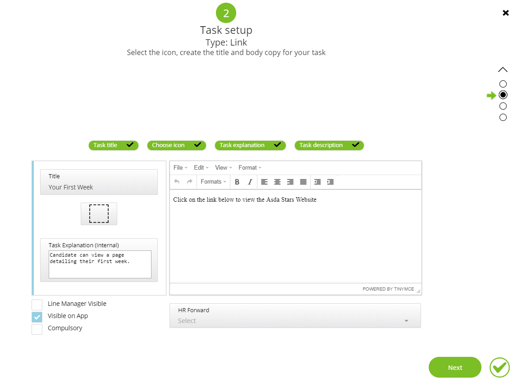Center align the description text
Image resolution: width=513 pixels, height=388 pixels.
pos(277,182)
